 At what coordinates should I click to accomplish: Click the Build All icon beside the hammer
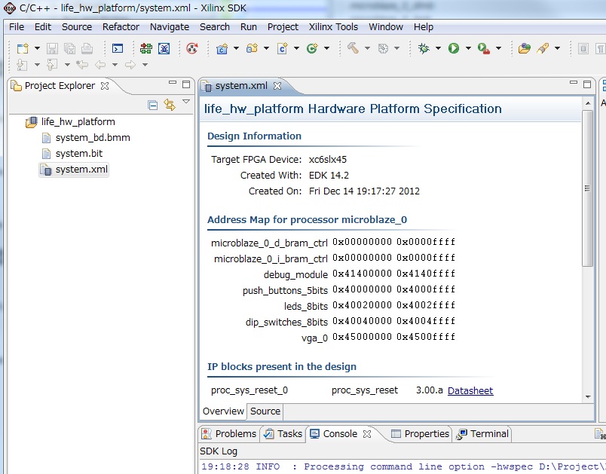point(383,48)
